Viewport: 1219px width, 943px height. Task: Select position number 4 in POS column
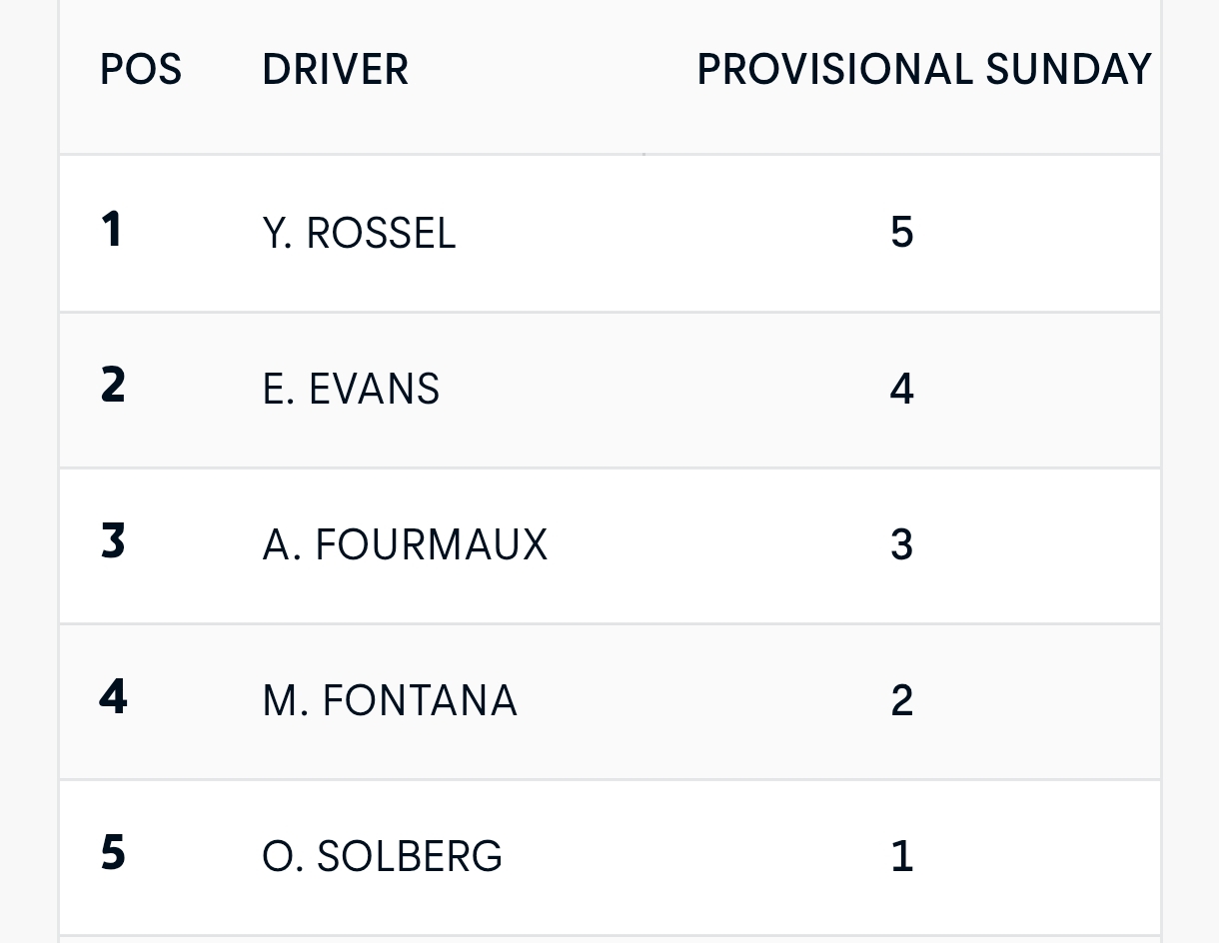tap(113, 697)
